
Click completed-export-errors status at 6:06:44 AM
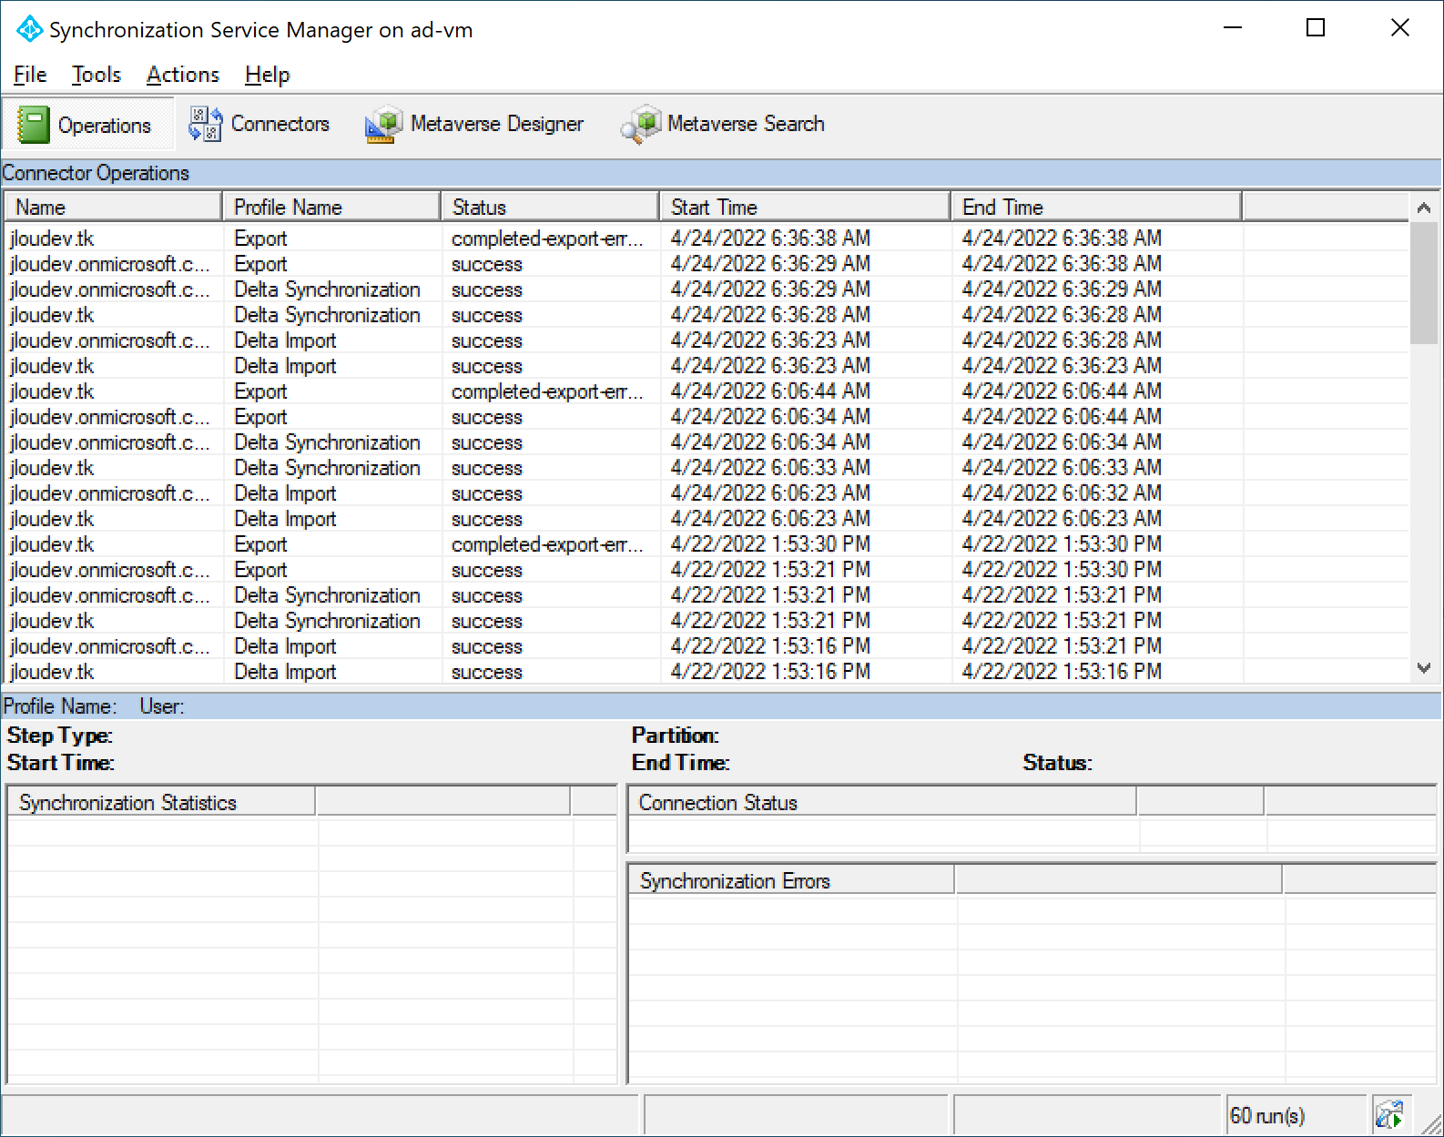(547, 391)
